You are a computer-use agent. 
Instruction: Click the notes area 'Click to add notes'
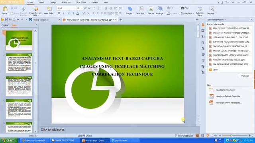53,130
